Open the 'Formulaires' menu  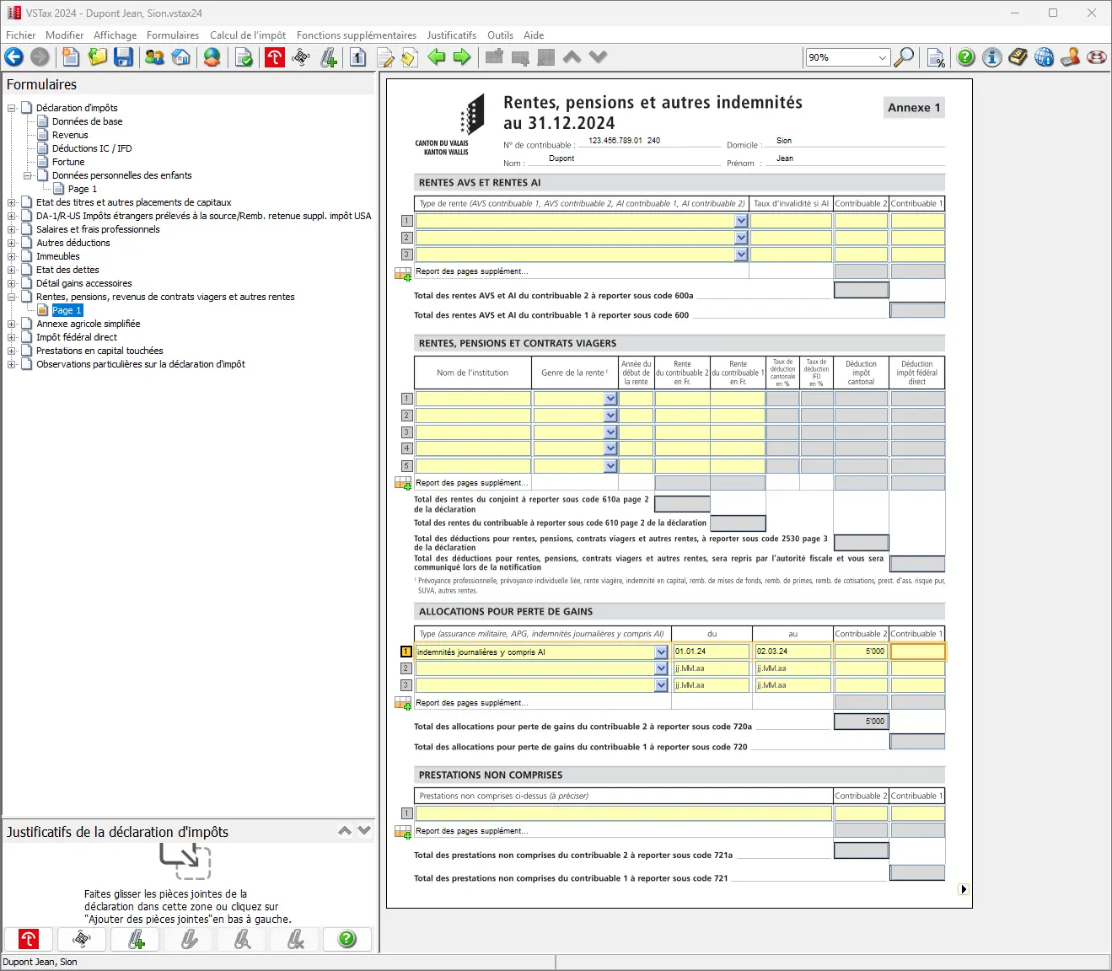(x=172, y=35)
